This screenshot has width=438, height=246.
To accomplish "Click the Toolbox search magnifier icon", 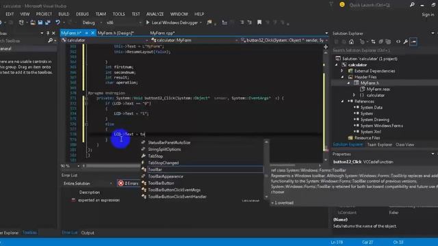I will click(50, 41).
